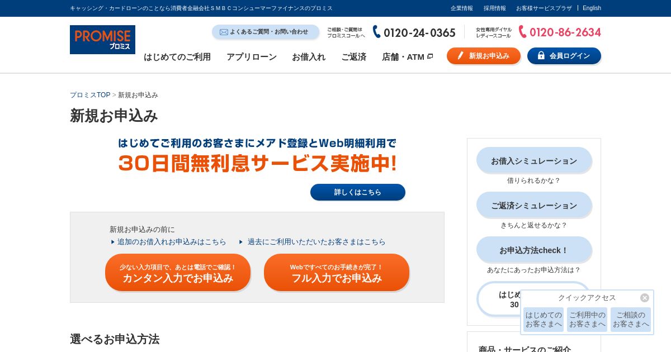Select はじめてのお客さまへ quick access
The height and width of the screenshot is (352, 671).
pos(544,320)
